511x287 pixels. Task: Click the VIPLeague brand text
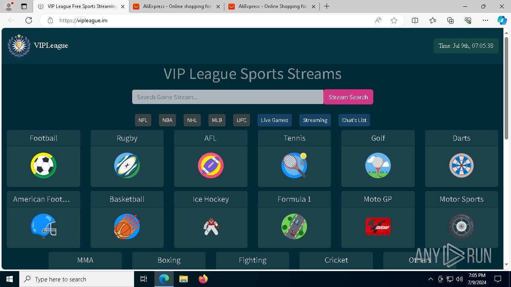click(51, 45)
